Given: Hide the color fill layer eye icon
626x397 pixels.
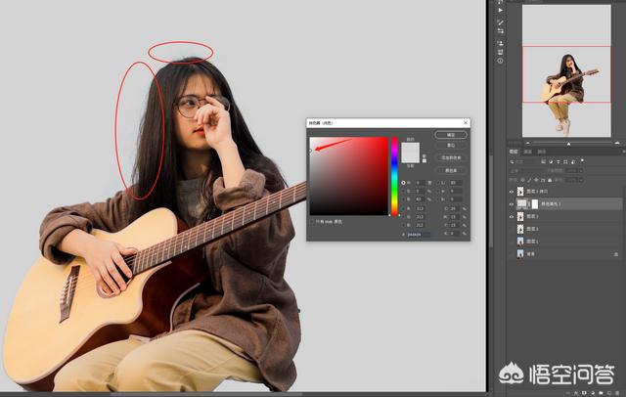Looking at the screenshot, I should tap(511, 203).
